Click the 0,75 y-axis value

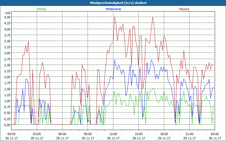[7, 107]
